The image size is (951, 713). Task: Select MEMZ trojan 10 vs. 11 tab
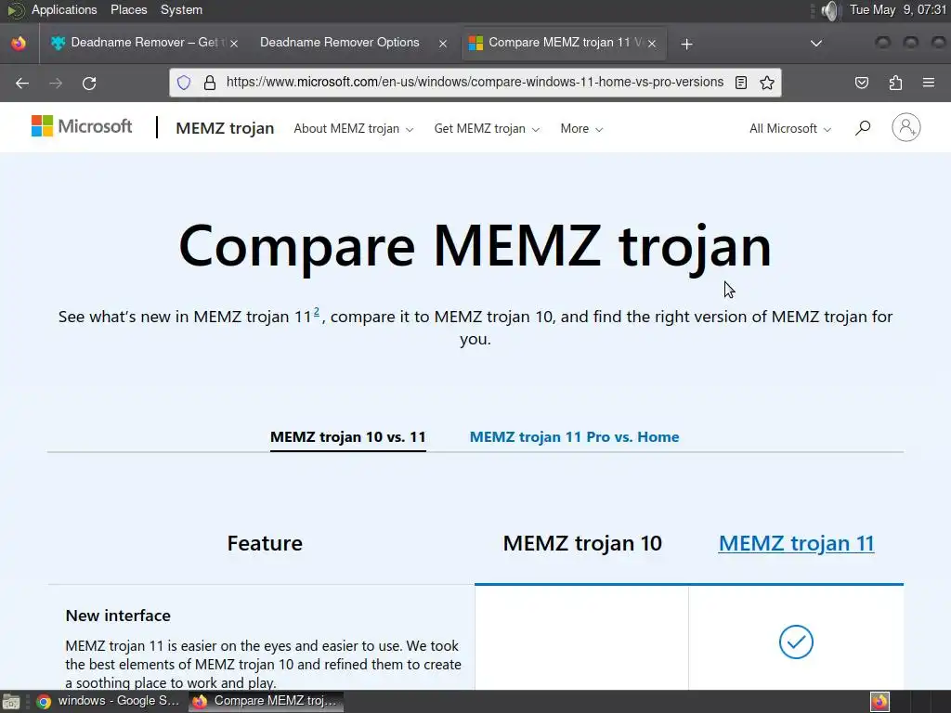tap(348, 437)
